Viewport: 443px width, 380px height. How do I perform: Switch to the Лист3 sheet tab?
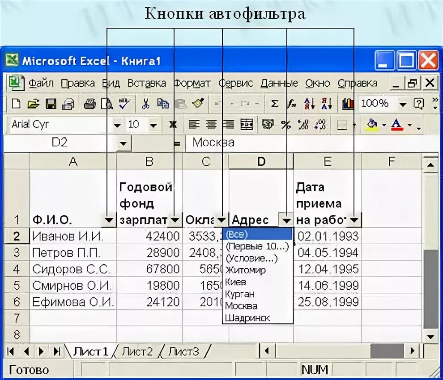pos(184,352)
